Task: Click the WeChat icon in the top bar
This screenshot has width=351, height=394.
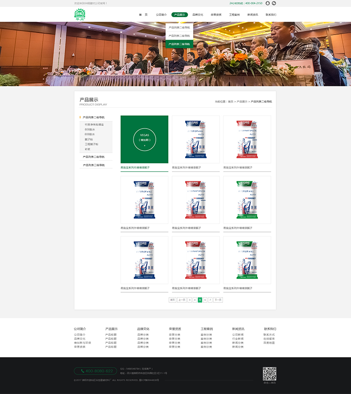Action: [274, 3]
